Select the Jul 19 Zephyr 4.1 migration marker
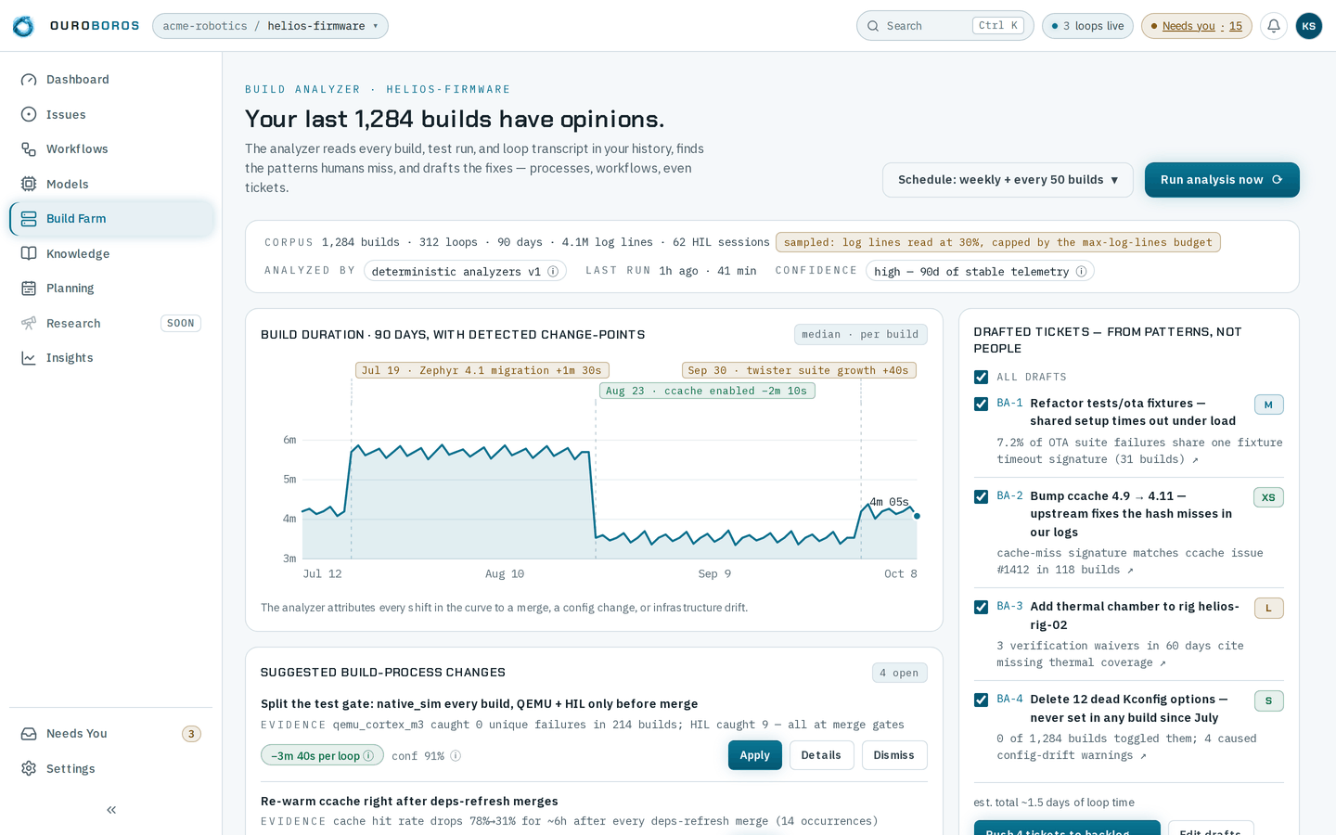This screenshot has width=1336, height=835. pyautogui.click(x=482, y=370)
